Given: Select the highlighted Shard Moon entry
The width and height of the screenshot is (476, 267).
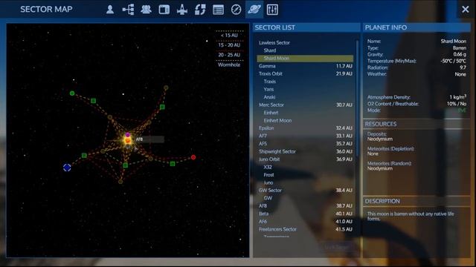Looking at the screenshot, I should [x=305, y=58].
